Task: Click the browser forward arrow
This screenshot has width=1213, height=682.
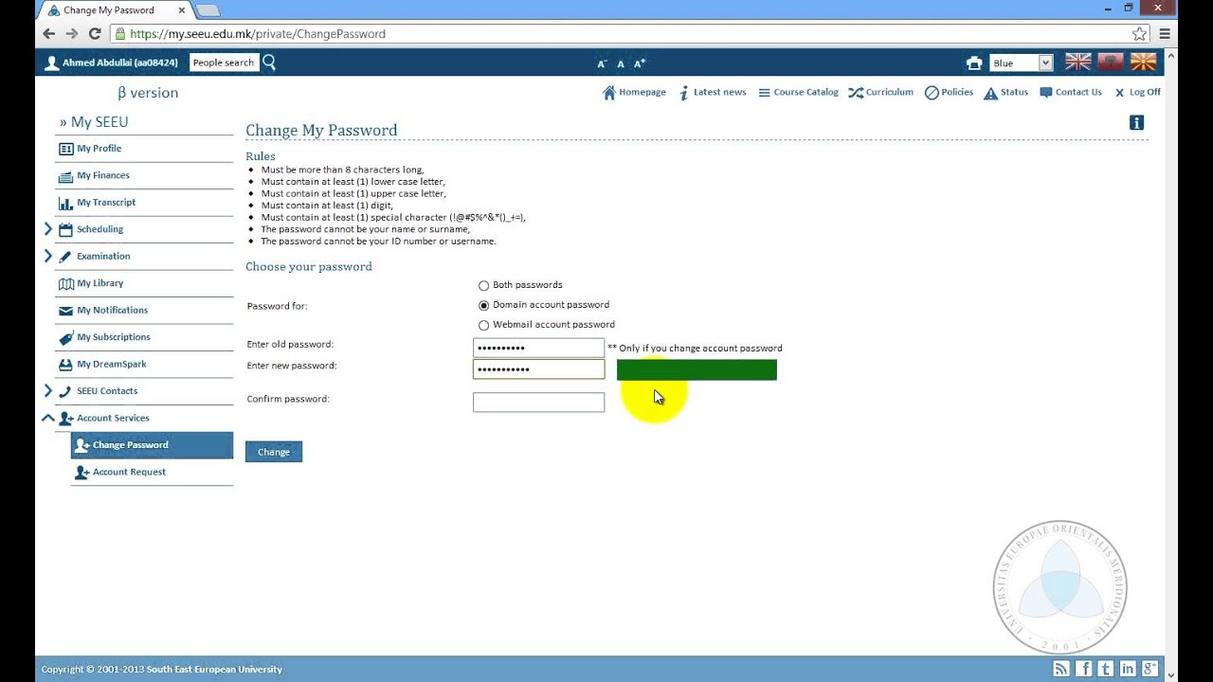Action: click(x=72, y=33)
